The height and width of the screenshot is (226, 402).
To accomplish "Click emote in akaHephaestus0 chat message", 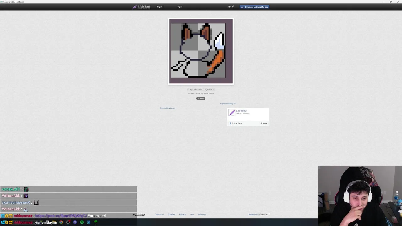I will pyautogui.click(x=36, y=202).
